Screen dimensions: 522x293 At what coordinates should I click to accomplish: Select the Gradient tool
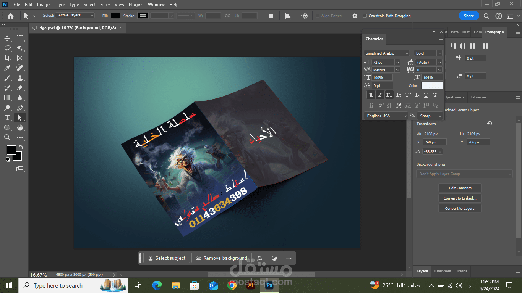(x=7, y=98)
